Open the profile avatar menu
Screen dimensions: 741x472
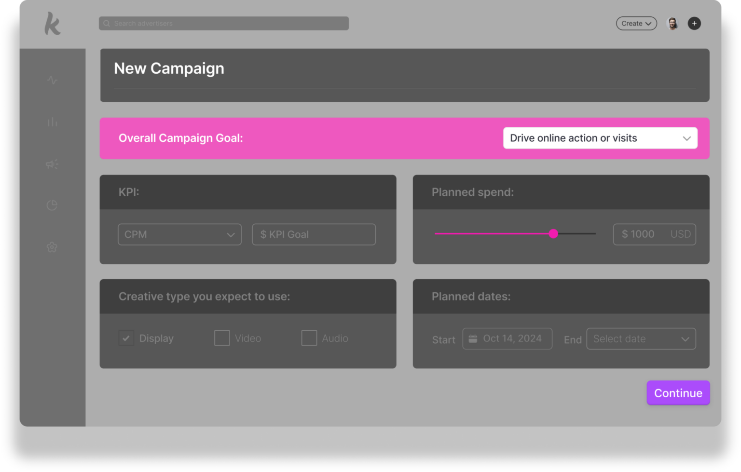tap(672, 23)
